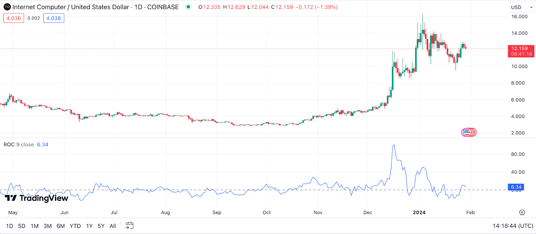Select the All time range
The image size is (536, 234).
coord(113,226)
